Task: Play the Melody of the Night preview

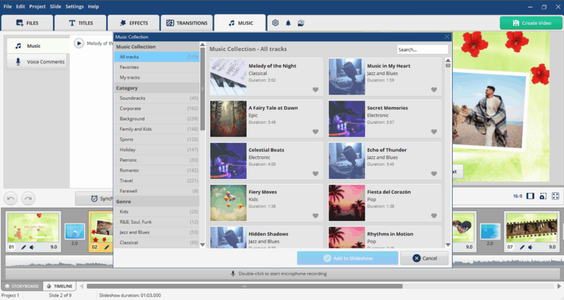Action: [79, 43]
